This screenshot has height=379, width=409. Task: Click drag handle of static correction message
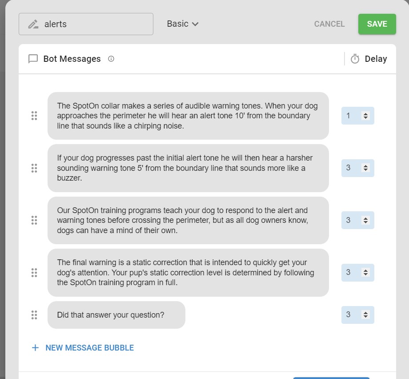coord(34,273)
